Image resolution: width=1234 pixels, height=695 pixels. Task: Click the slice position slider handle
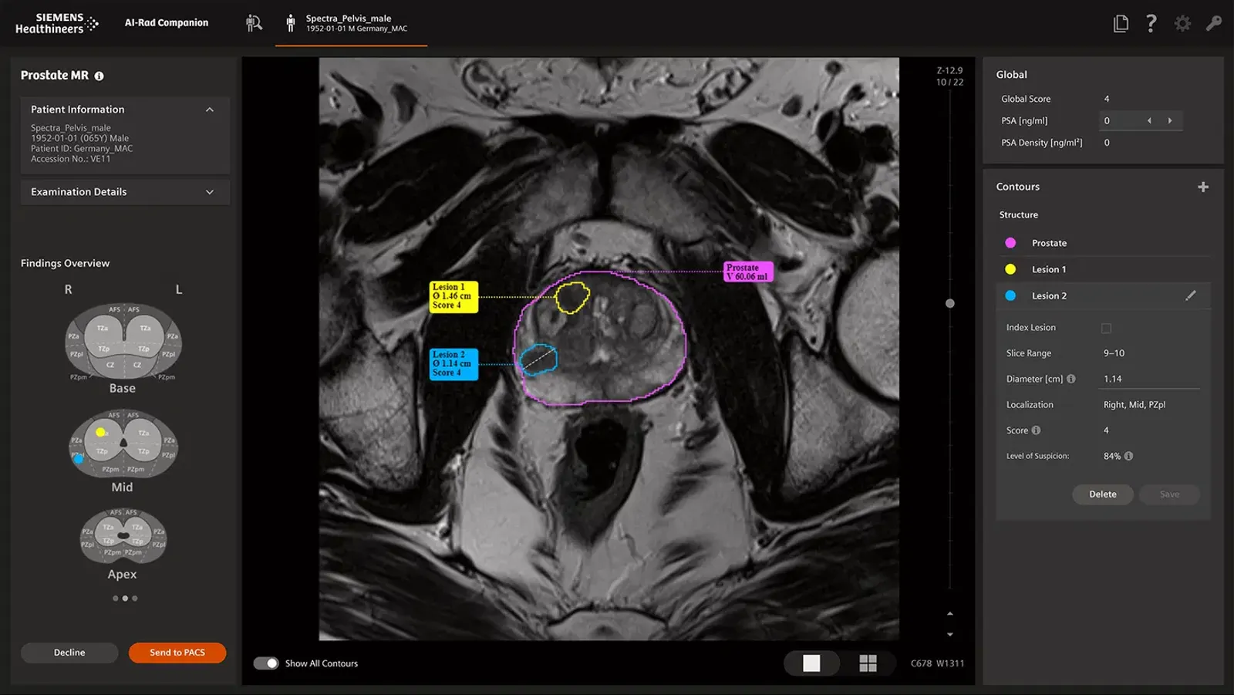950,303
